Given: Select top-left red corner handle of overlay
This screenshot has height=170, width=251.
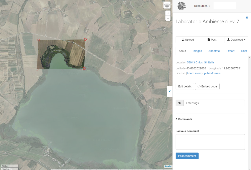Looking at the screenshot, I should (x=38, y=40).
